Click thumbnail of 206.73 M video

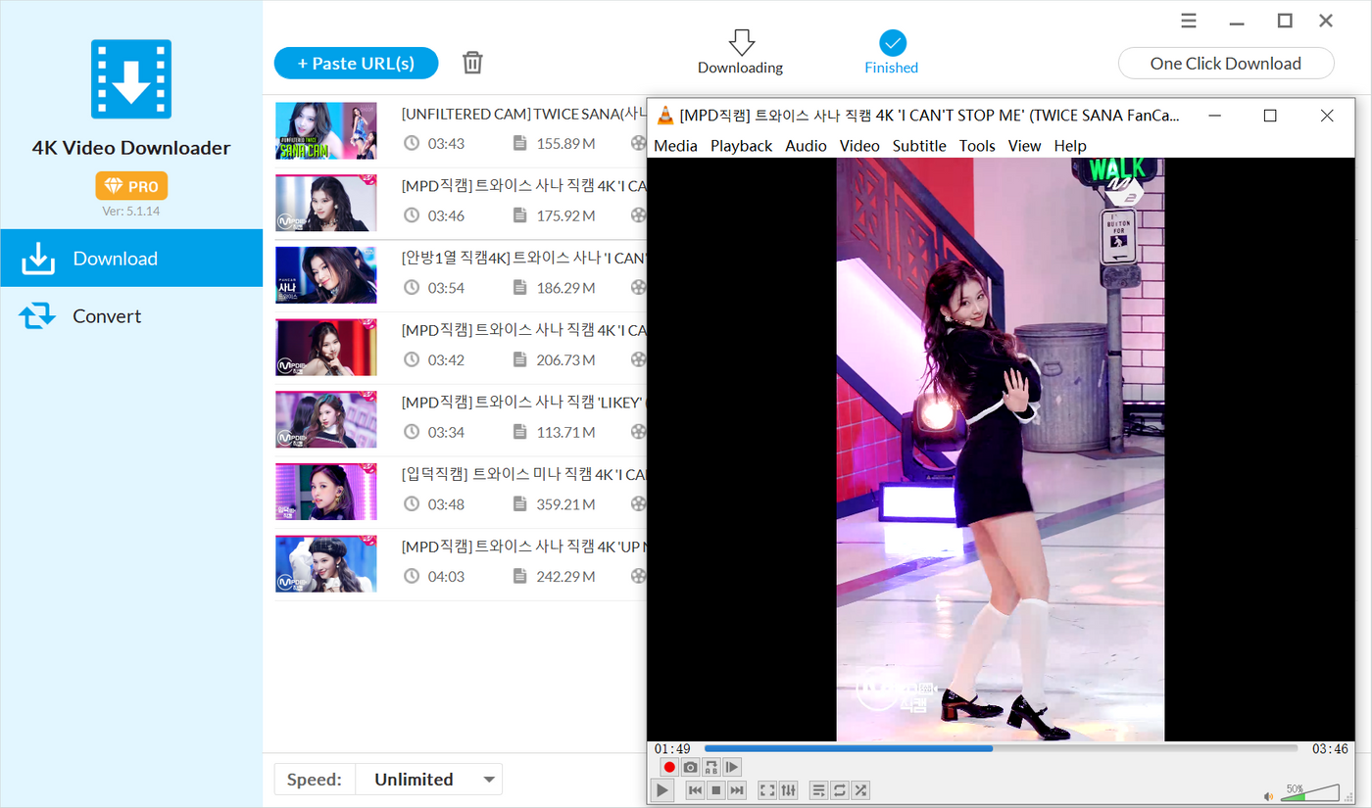pyautogui.click(x=326, y=348)
